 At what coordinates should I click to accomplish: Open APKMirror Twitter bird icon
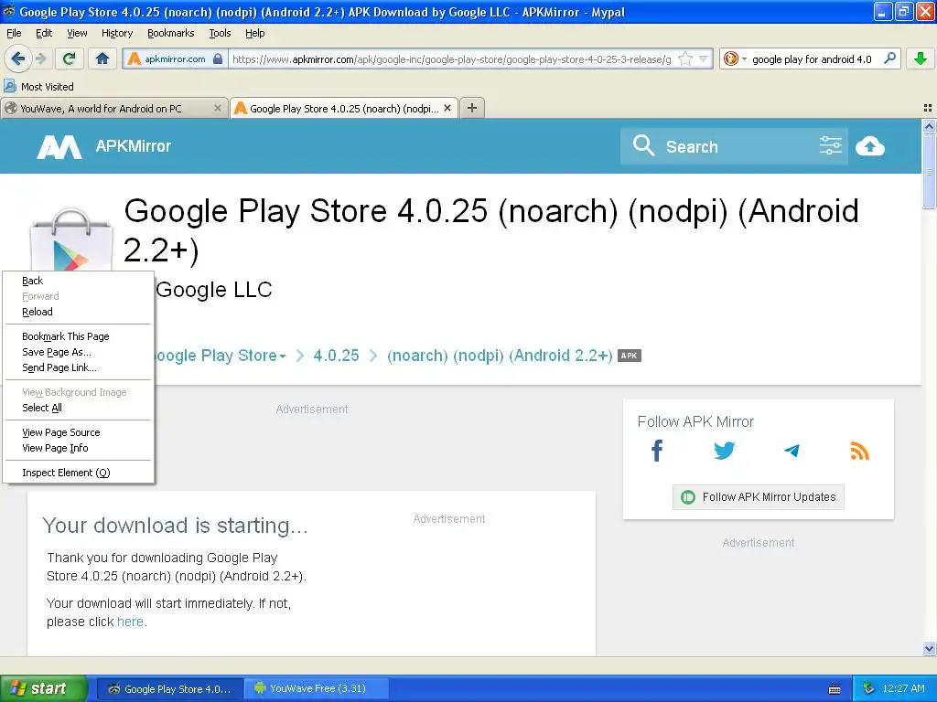[725, 450]
